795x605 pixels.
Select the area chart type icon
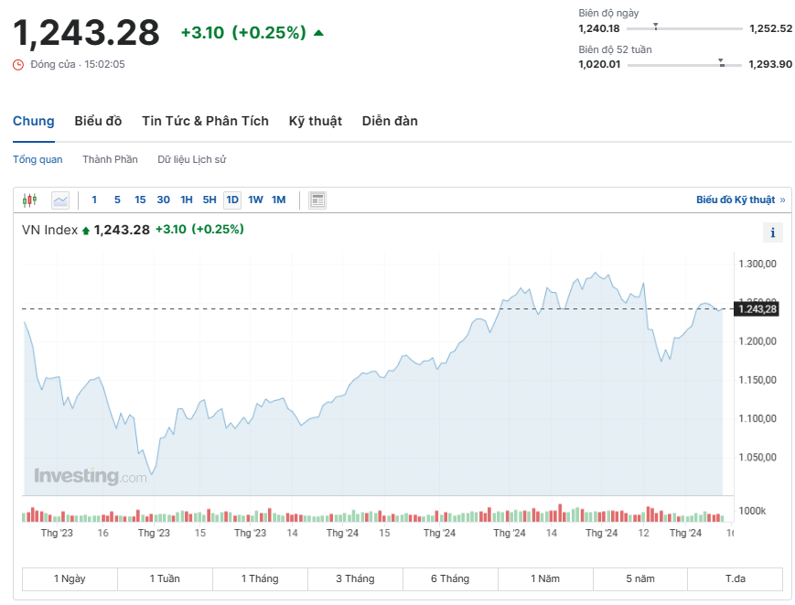pyautogui.click(x=60, y=200)
